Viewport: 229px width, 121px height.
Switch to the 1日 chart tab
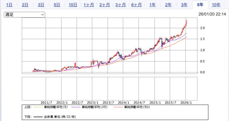(x=9, y=5)
